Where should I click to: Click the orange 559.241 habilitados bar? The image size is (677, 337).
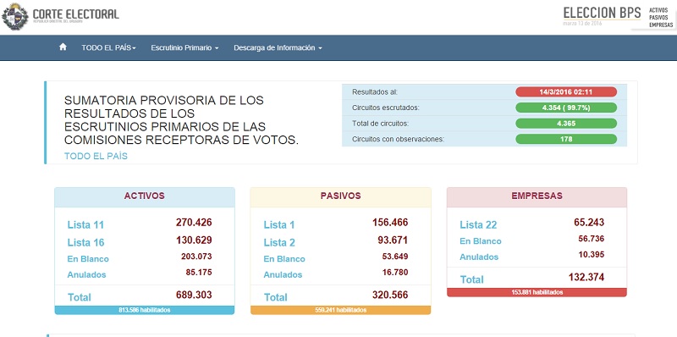click(341, 310)
